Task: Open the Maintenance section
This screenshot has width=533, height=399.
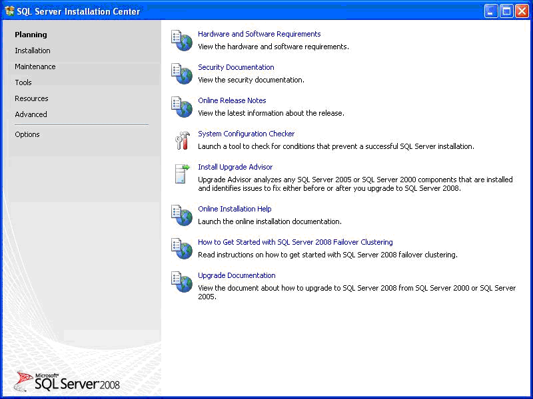Action: 35,66
